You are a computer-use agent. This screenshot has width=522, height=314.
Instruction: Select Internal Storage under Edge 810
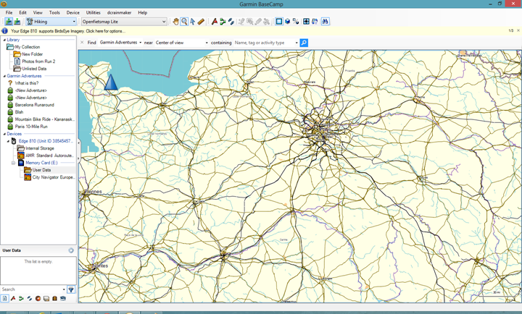(40, 148)
